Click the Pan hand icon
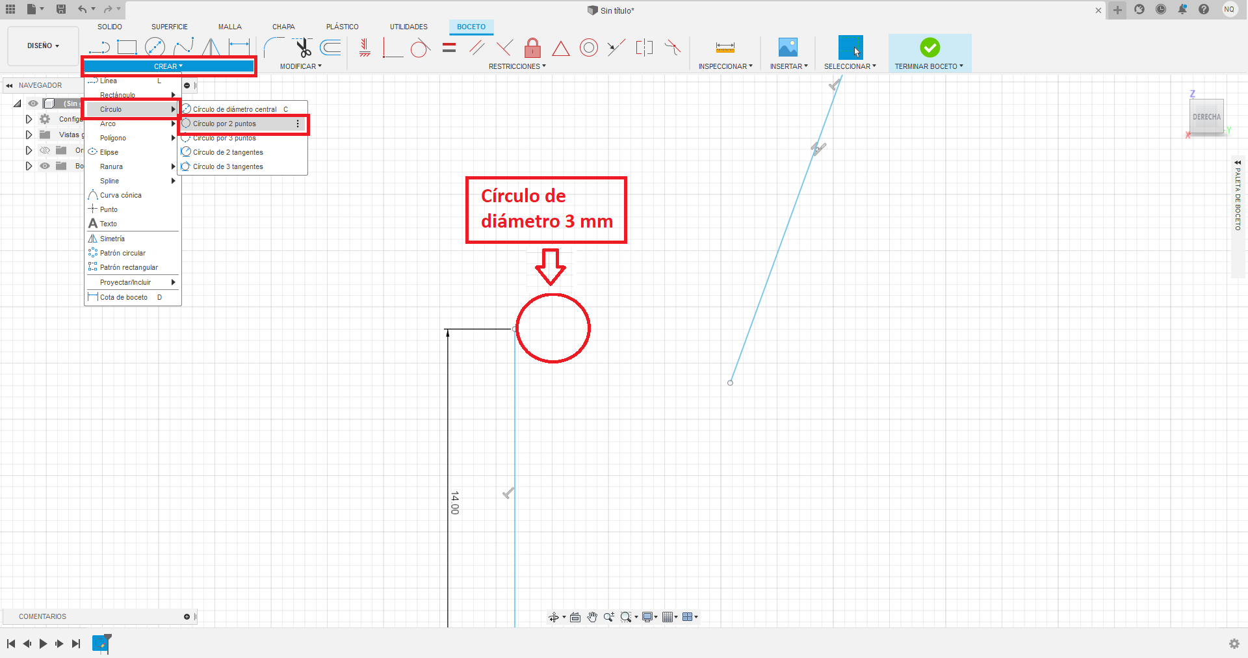The height and width of the screenshot is (658, 1248). (x=592, y=617)
